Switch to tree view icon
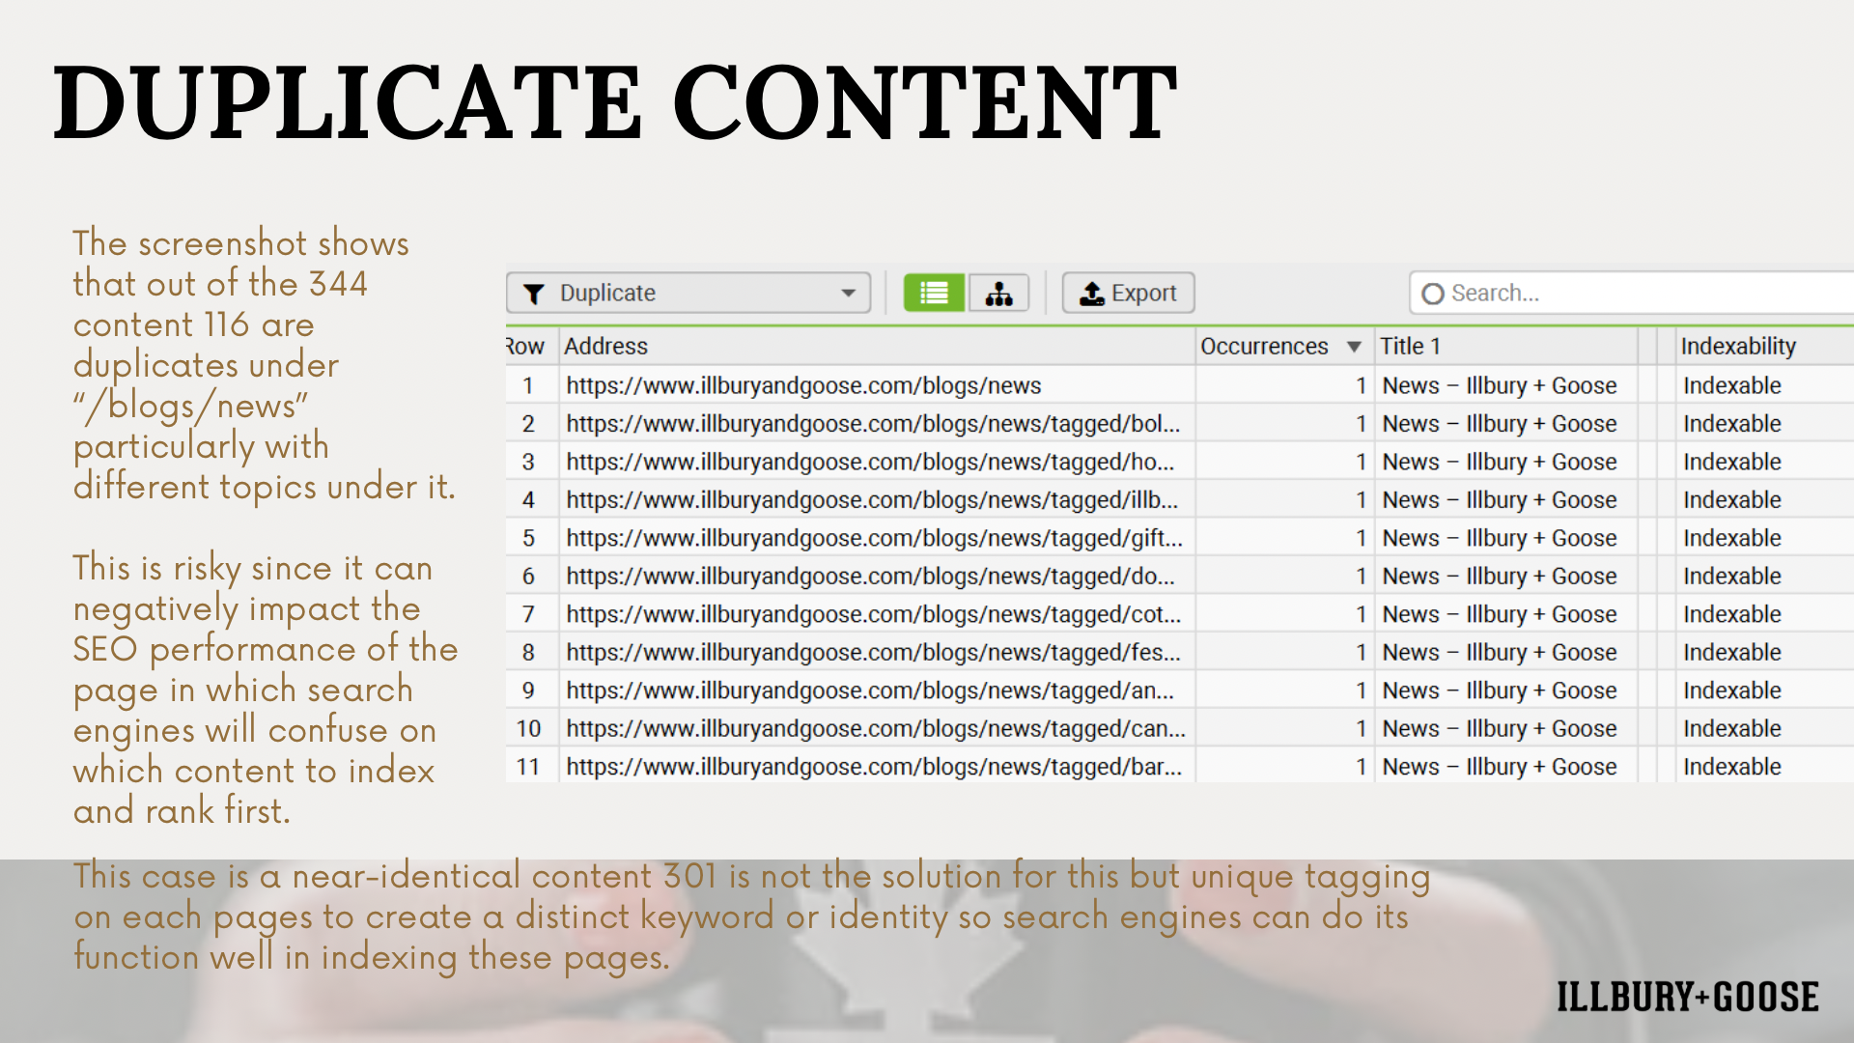Image resolution: width=1854 pixels, height=1043 pixels. 998,293
